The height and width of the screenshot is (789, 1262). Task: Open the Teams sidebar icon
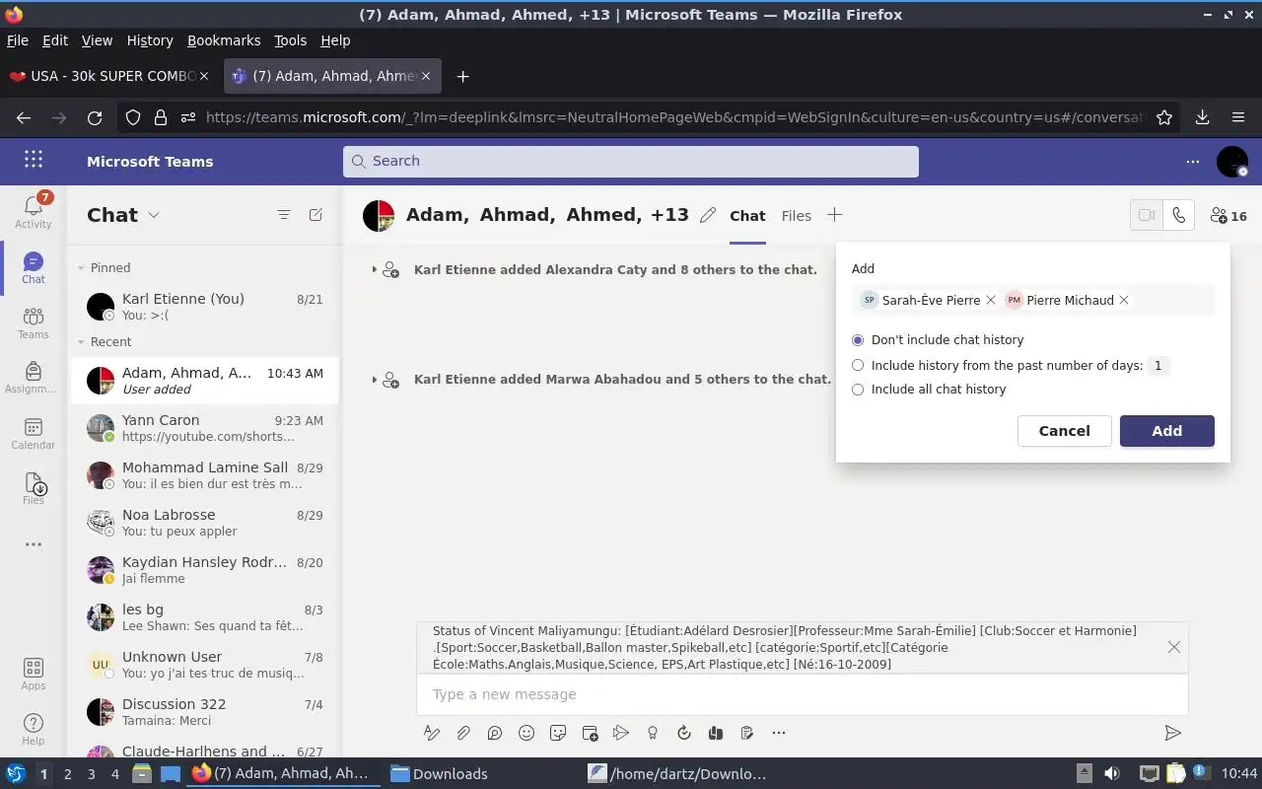click(x=33, y=323)
